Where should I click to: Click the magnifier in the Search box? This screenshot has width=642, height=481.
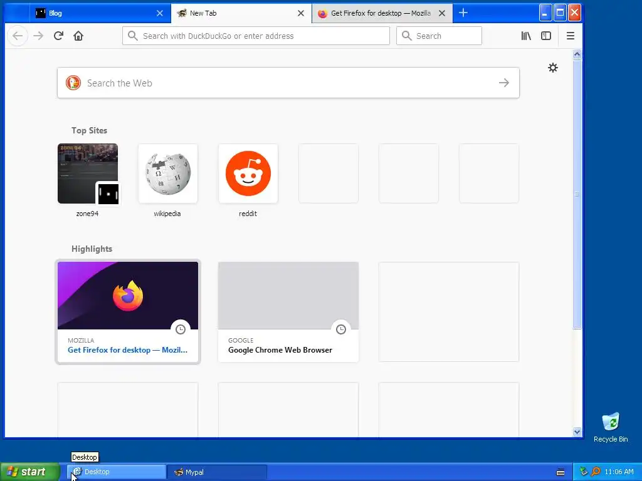click(x=406, y=36)
